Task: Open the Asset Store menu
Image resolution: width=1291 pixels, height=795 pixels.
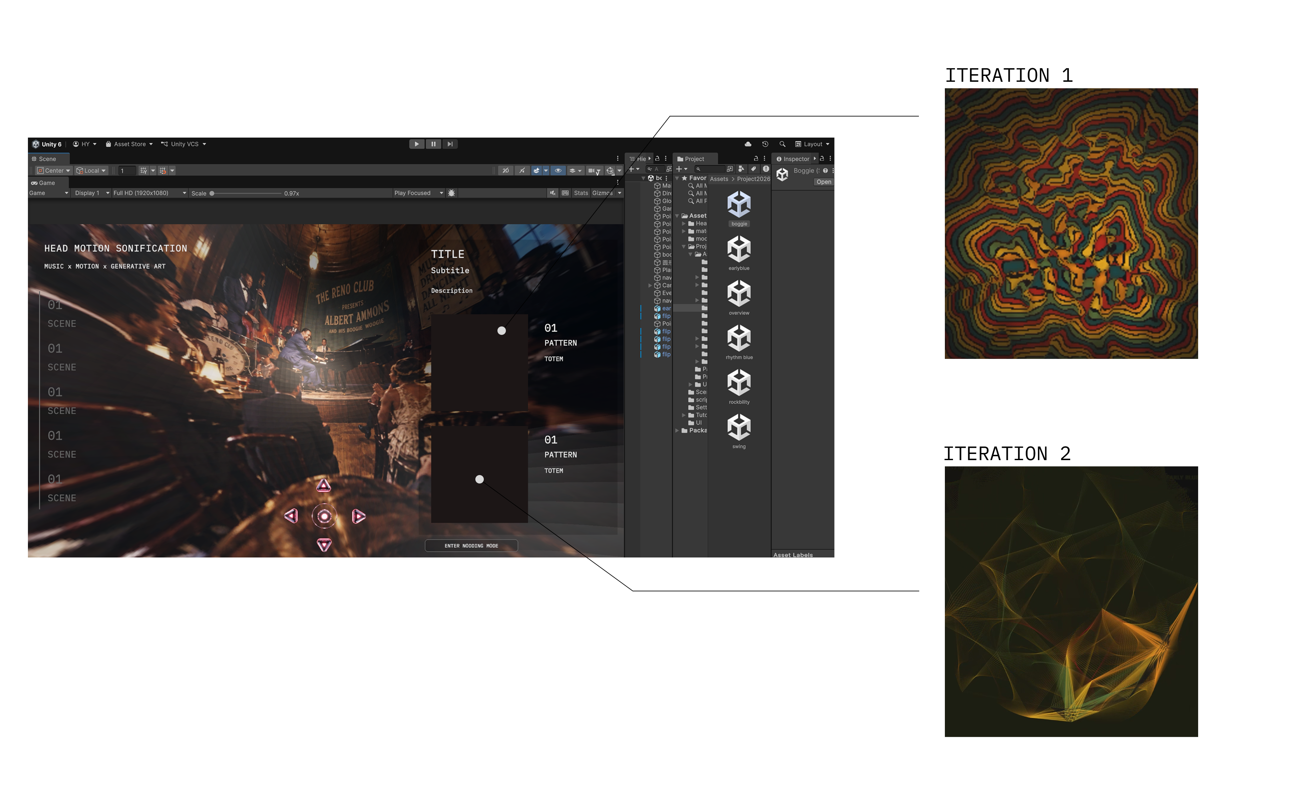Action: click(130, 144)
